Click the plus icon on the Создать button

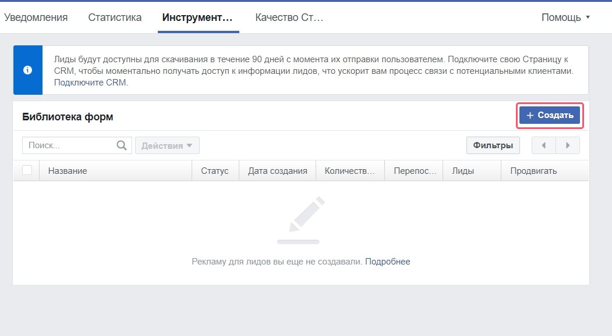530,115
